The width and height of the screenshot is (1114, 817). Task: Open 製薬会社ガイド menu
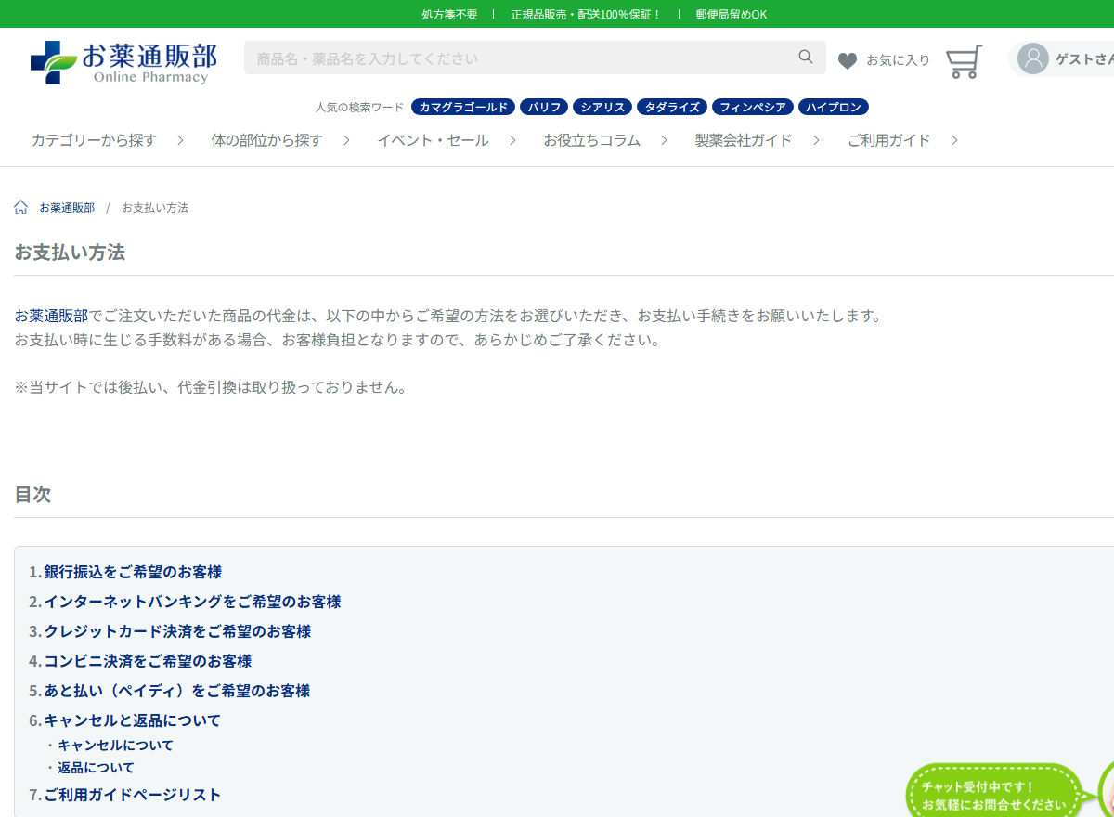pos(744,140)
